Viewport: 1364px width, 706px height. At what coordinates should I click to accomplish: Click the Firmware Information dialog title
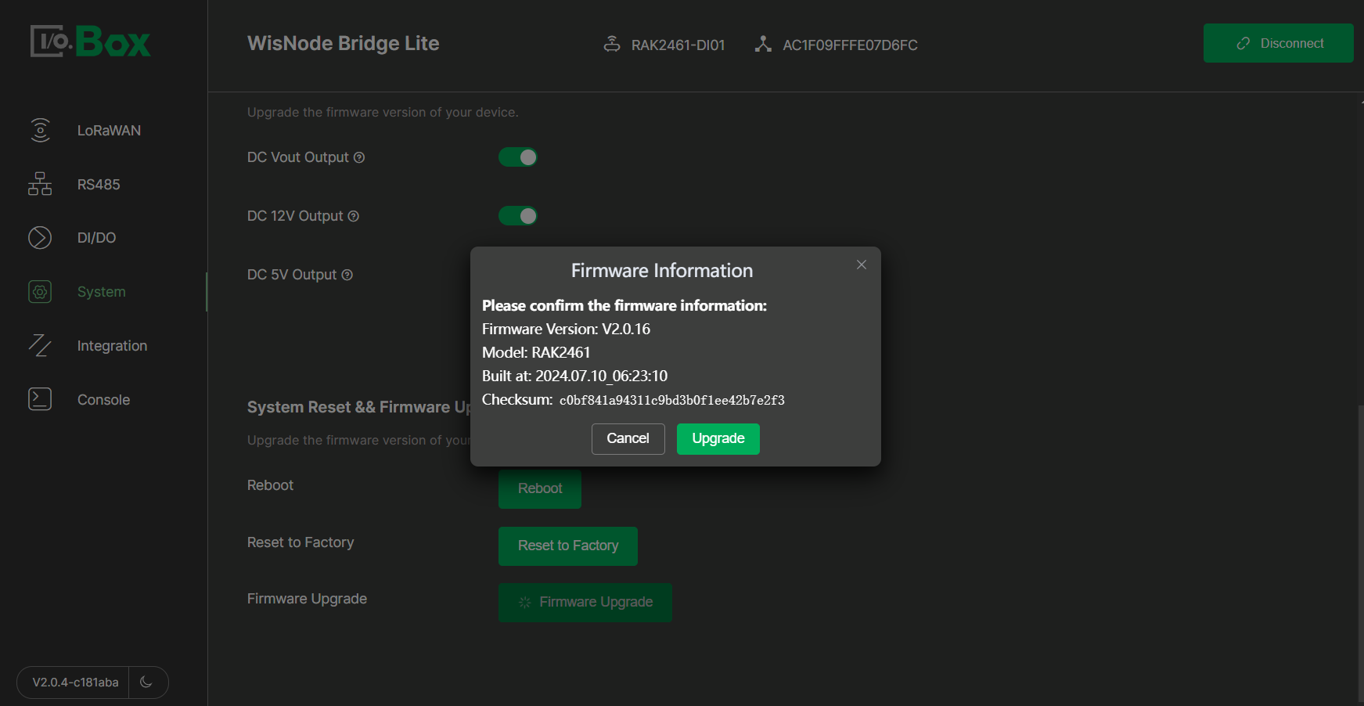pos(662,271)
